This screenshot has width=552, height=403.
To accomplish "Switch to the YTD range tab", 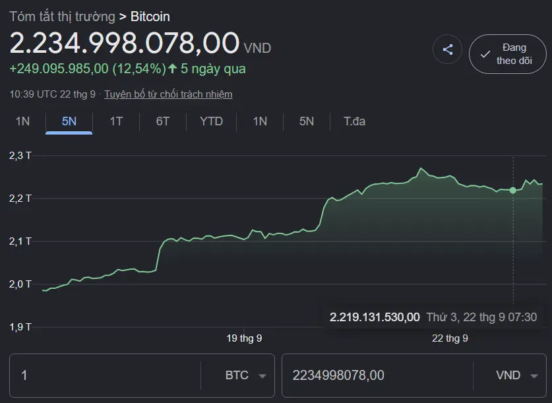I will coord(211,121).
